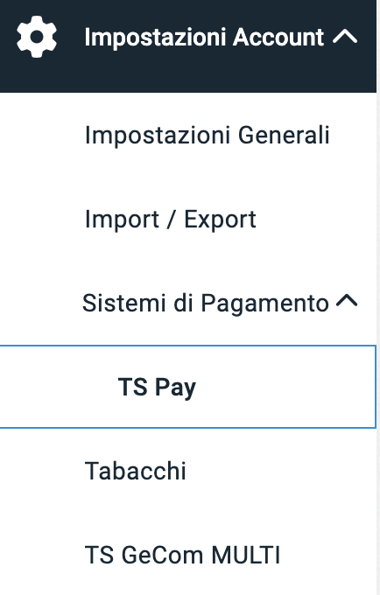The height and width of the screenshot is (595, 380).
Task: Navigate to the Tabacchi page link
Action: pyautogui.click(x=136, y=471)
